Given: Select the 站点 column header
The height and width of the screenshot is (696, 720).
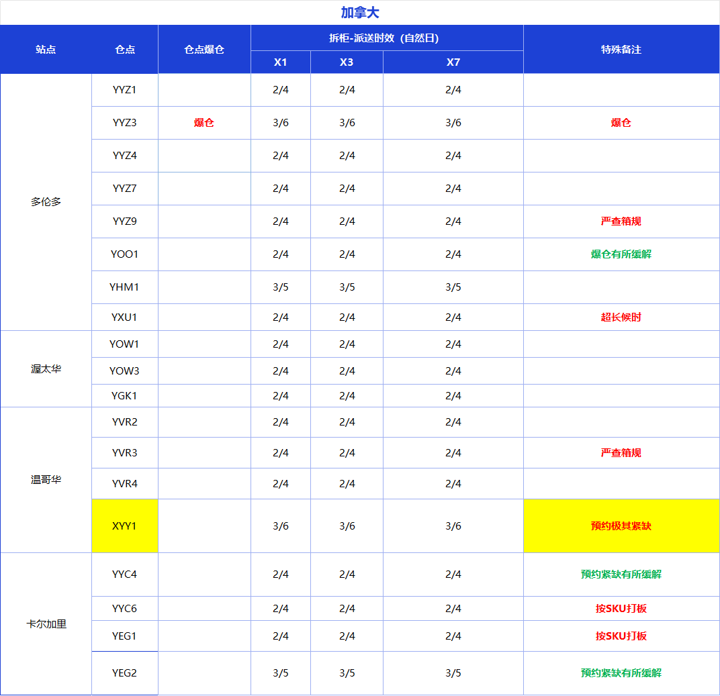Looking at the screenshot, I should 46,50.
